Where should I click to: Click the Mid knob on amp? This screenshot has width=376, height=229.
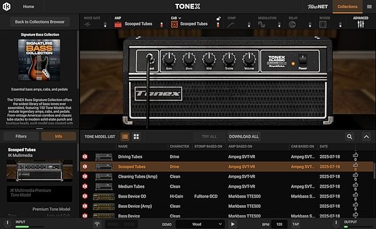[x=209, y=59]
